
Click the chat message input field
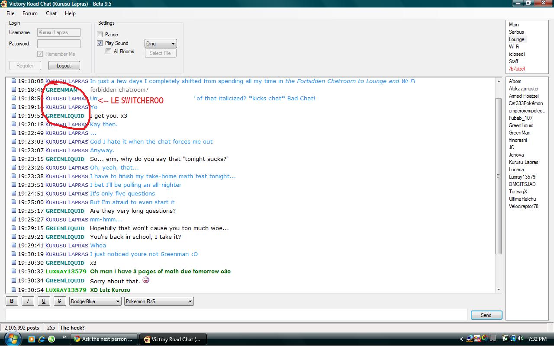[x=236, y=315]
